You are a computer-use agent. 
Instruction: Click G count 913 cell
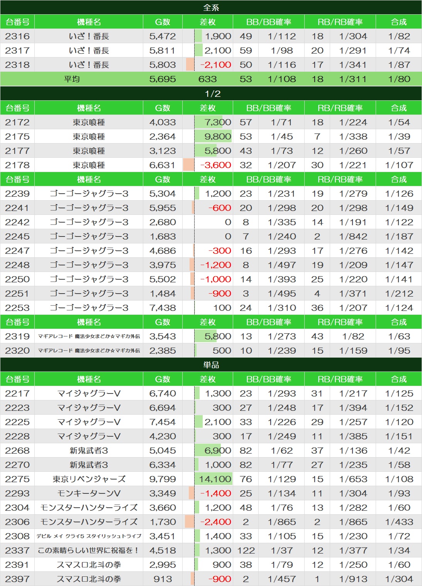pyautogui.click(x=163, y=579)
